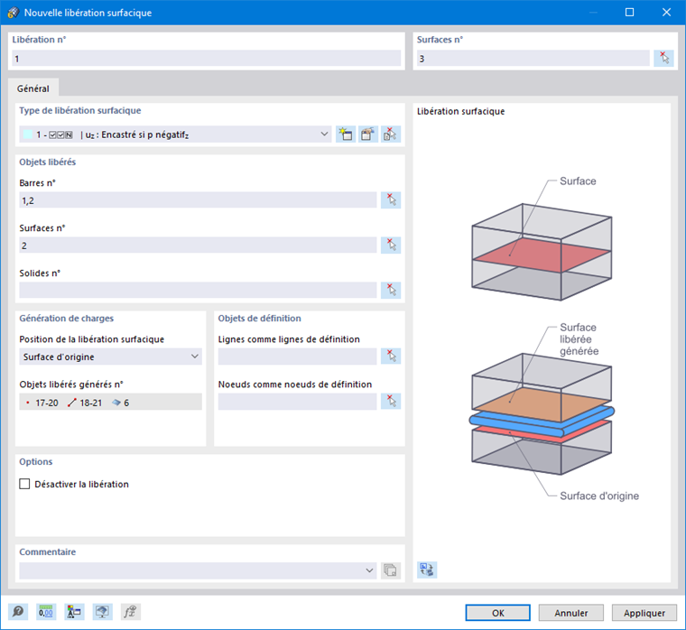Click the 'Objets libérés' section title
The height and width of the screenshot is (630, 686).
(47, 162)
